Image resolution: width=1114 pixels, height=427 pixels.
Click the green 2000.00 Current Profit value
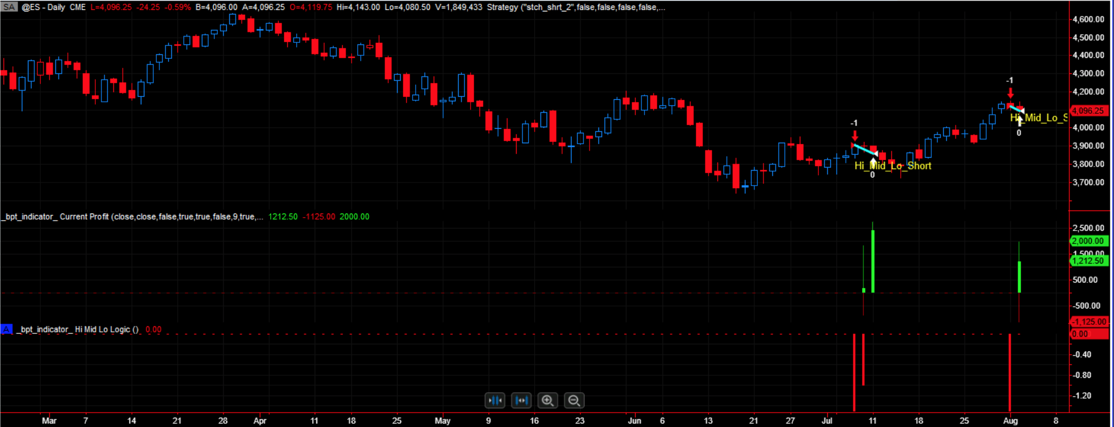(355, 217)
